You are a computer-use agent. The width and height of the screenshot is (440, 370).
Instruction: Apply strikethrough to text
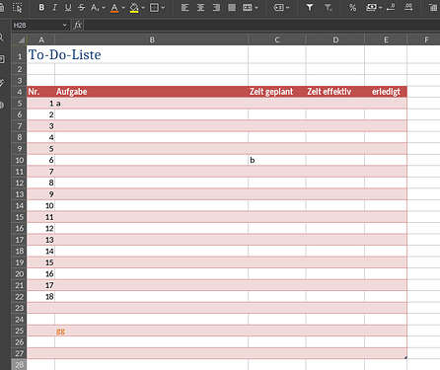pos(81,7)
